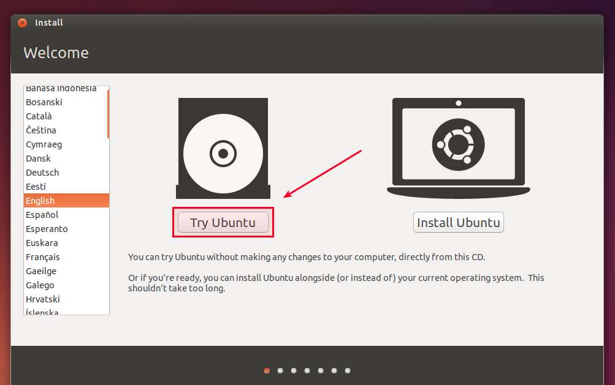Click the first orange progress dot
Viewport: 615px width, 385px height.
(x=267, y=370)
